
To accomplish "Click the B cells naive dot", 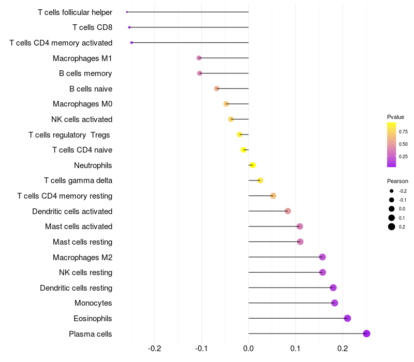I will coord(217,88).
